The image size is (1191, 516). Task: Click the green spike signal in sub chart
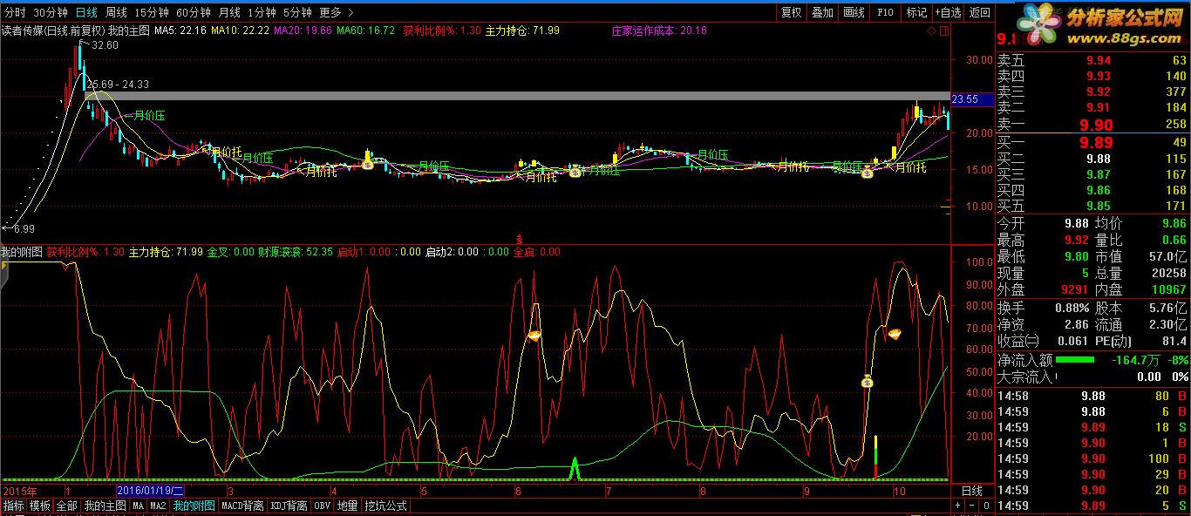tap(574, 468)
